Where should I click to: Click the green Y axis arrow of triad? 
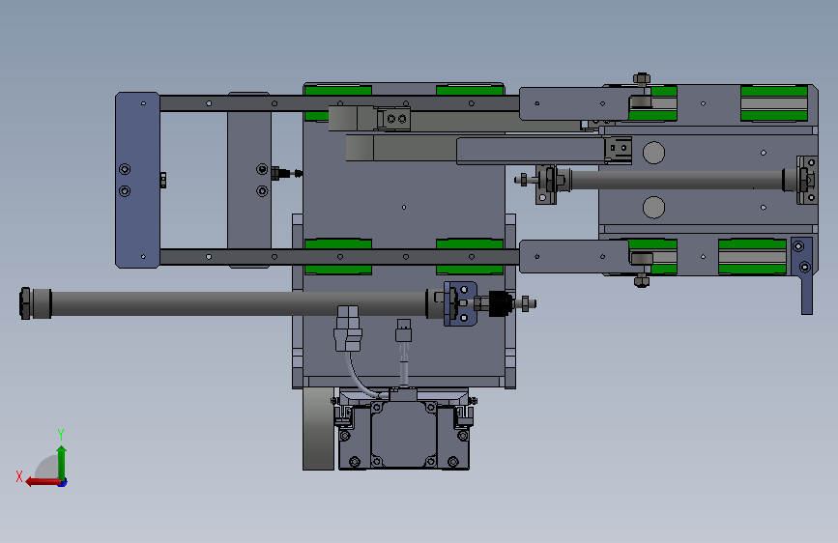[62, 464]
